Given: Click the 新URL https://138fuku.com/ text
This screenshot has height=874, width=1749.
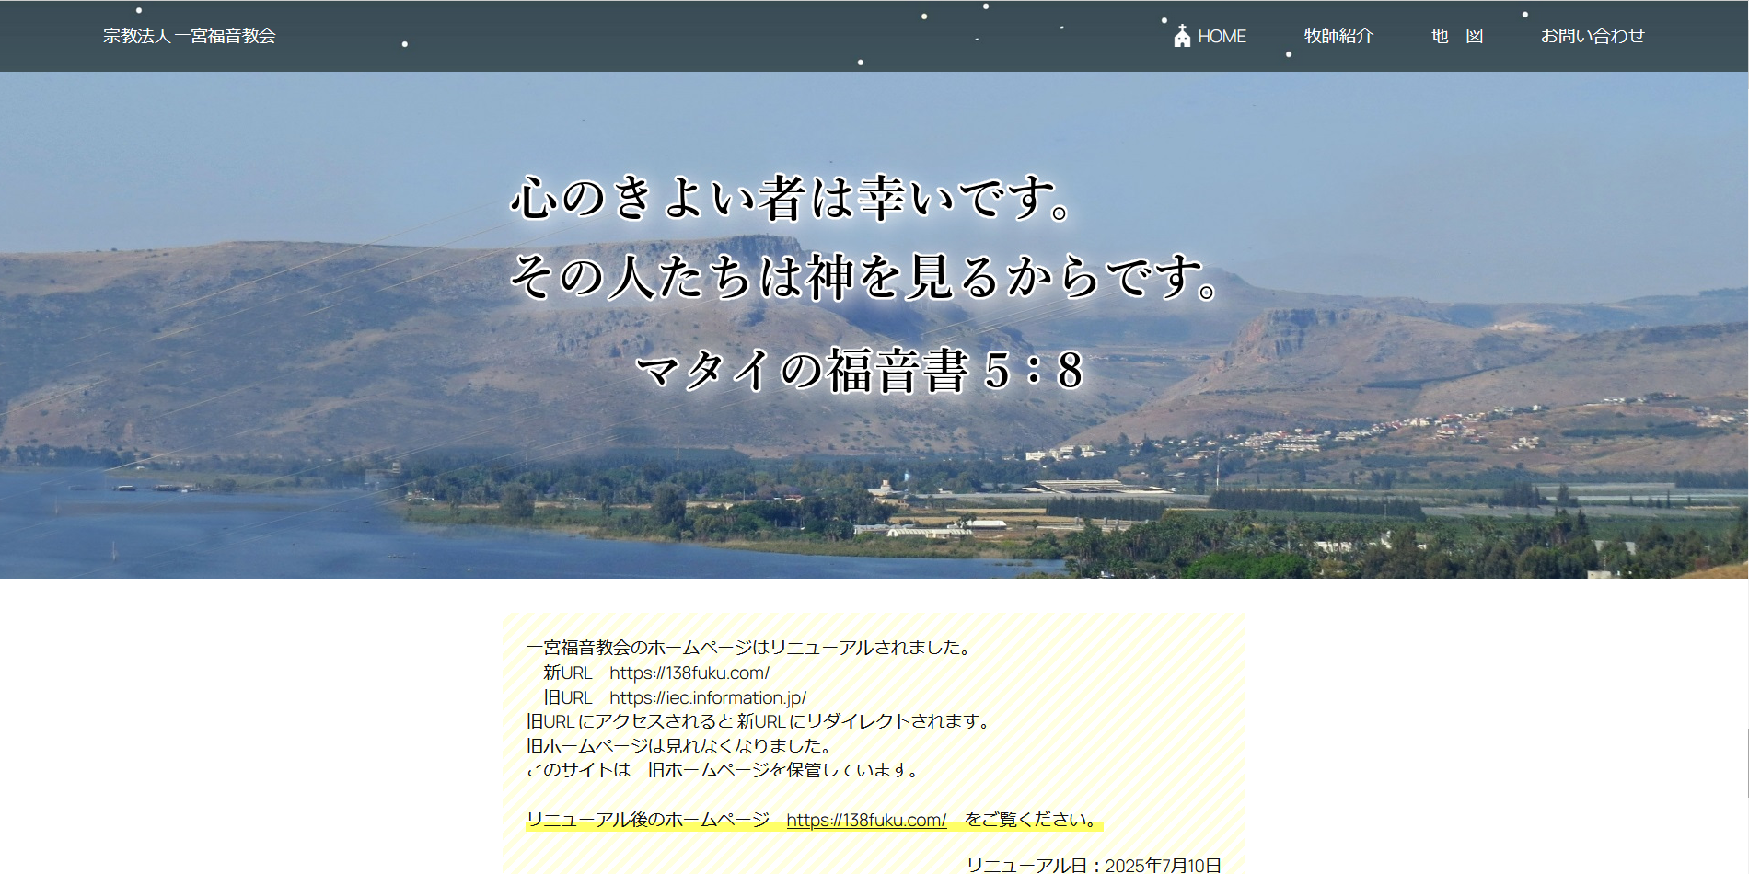Looking at the screenshot, I should (x=657, y=672).
